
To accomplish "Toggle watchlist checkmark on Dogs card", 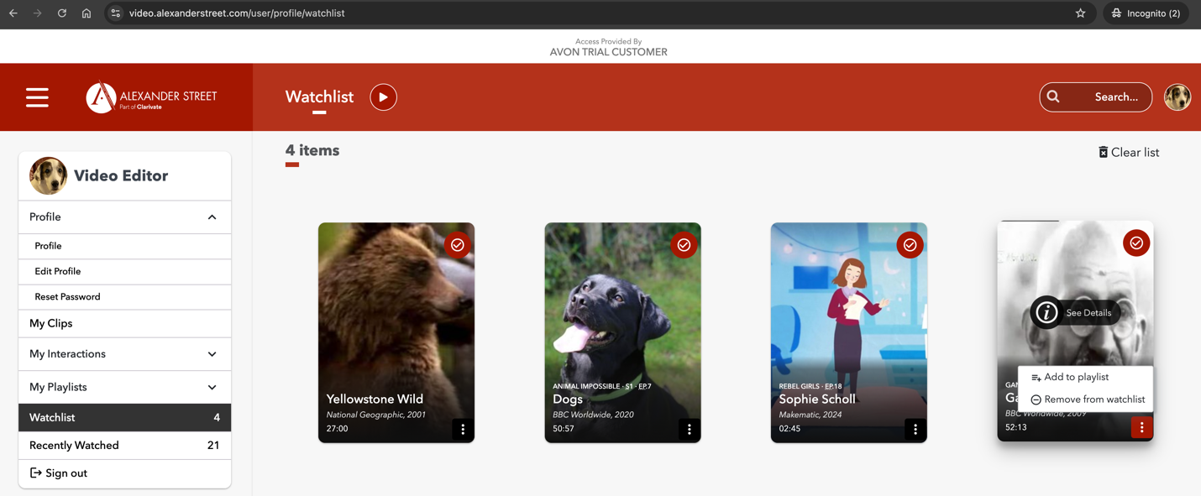I will [x=684, y=245].
